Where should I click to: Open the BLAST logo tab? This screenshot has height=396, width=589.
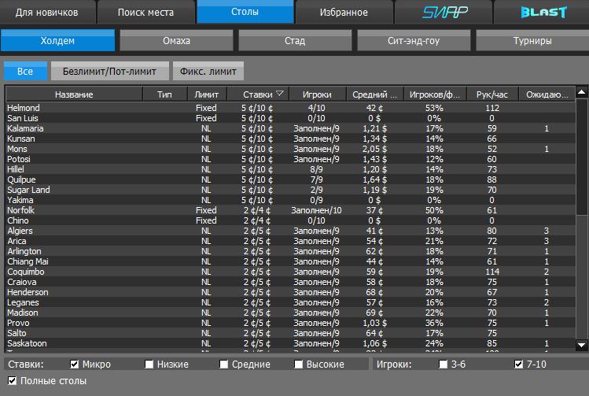[543, 12]
